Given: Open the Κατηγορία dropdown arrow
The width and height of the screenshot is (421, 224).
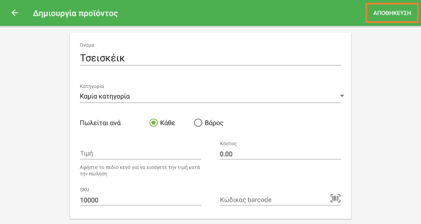Looking at the screenshot, I should (341, 96).
